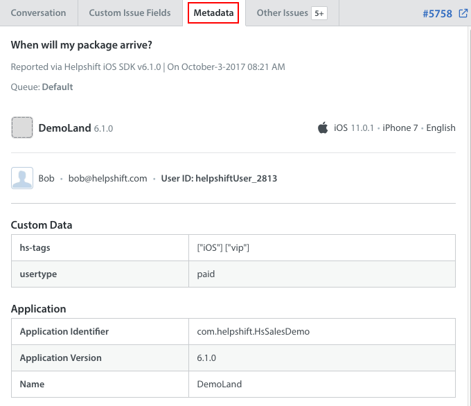Click the bob@helpshift.com email address
Screen dimensions: 471x406
click(107, 178)
